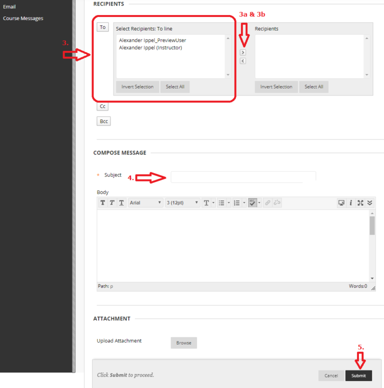Open the 3 (12pt) font size dropdown

tap(182, 203)
